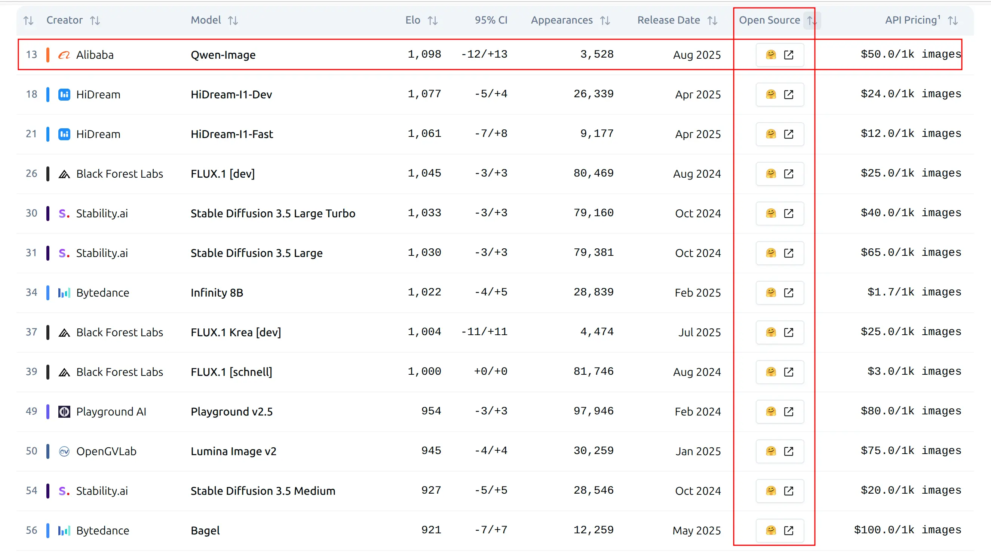Open external link for Bagel model

[x=788, y=530]
